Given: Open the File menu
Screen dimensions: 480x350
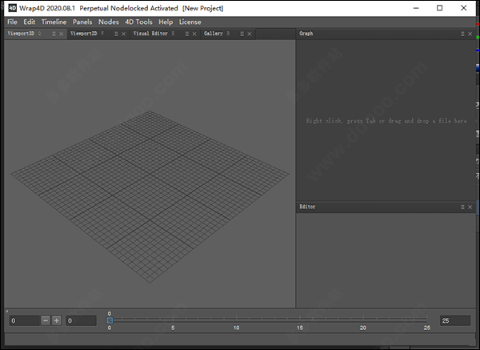Looking at the screenshot, I should 12,22.
